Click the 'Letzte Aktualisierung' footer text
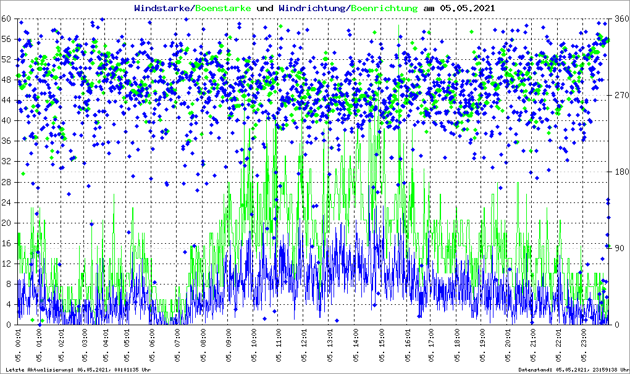630x374 pixels. (78, 370)
